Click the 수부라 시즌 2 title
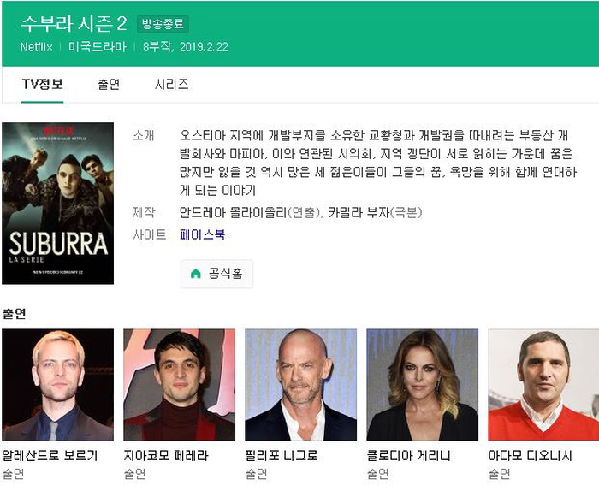Screen dimensions: 599x485 pos(74,24)
